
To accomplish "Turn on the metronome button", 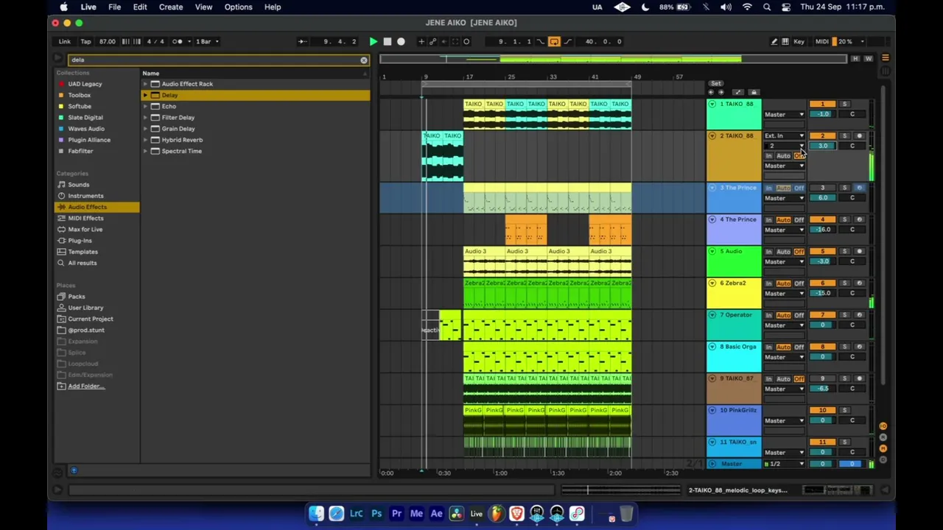I will coord(178,41).
